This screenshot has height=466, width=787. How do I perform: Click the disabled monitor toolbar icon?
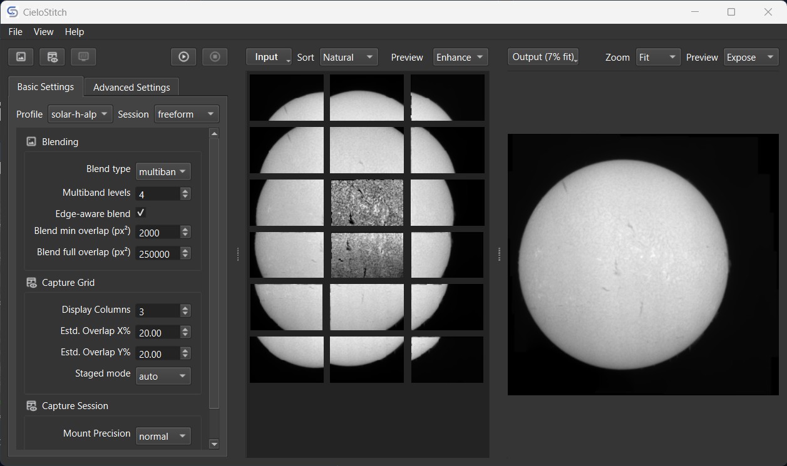click(x=83, y=57)
